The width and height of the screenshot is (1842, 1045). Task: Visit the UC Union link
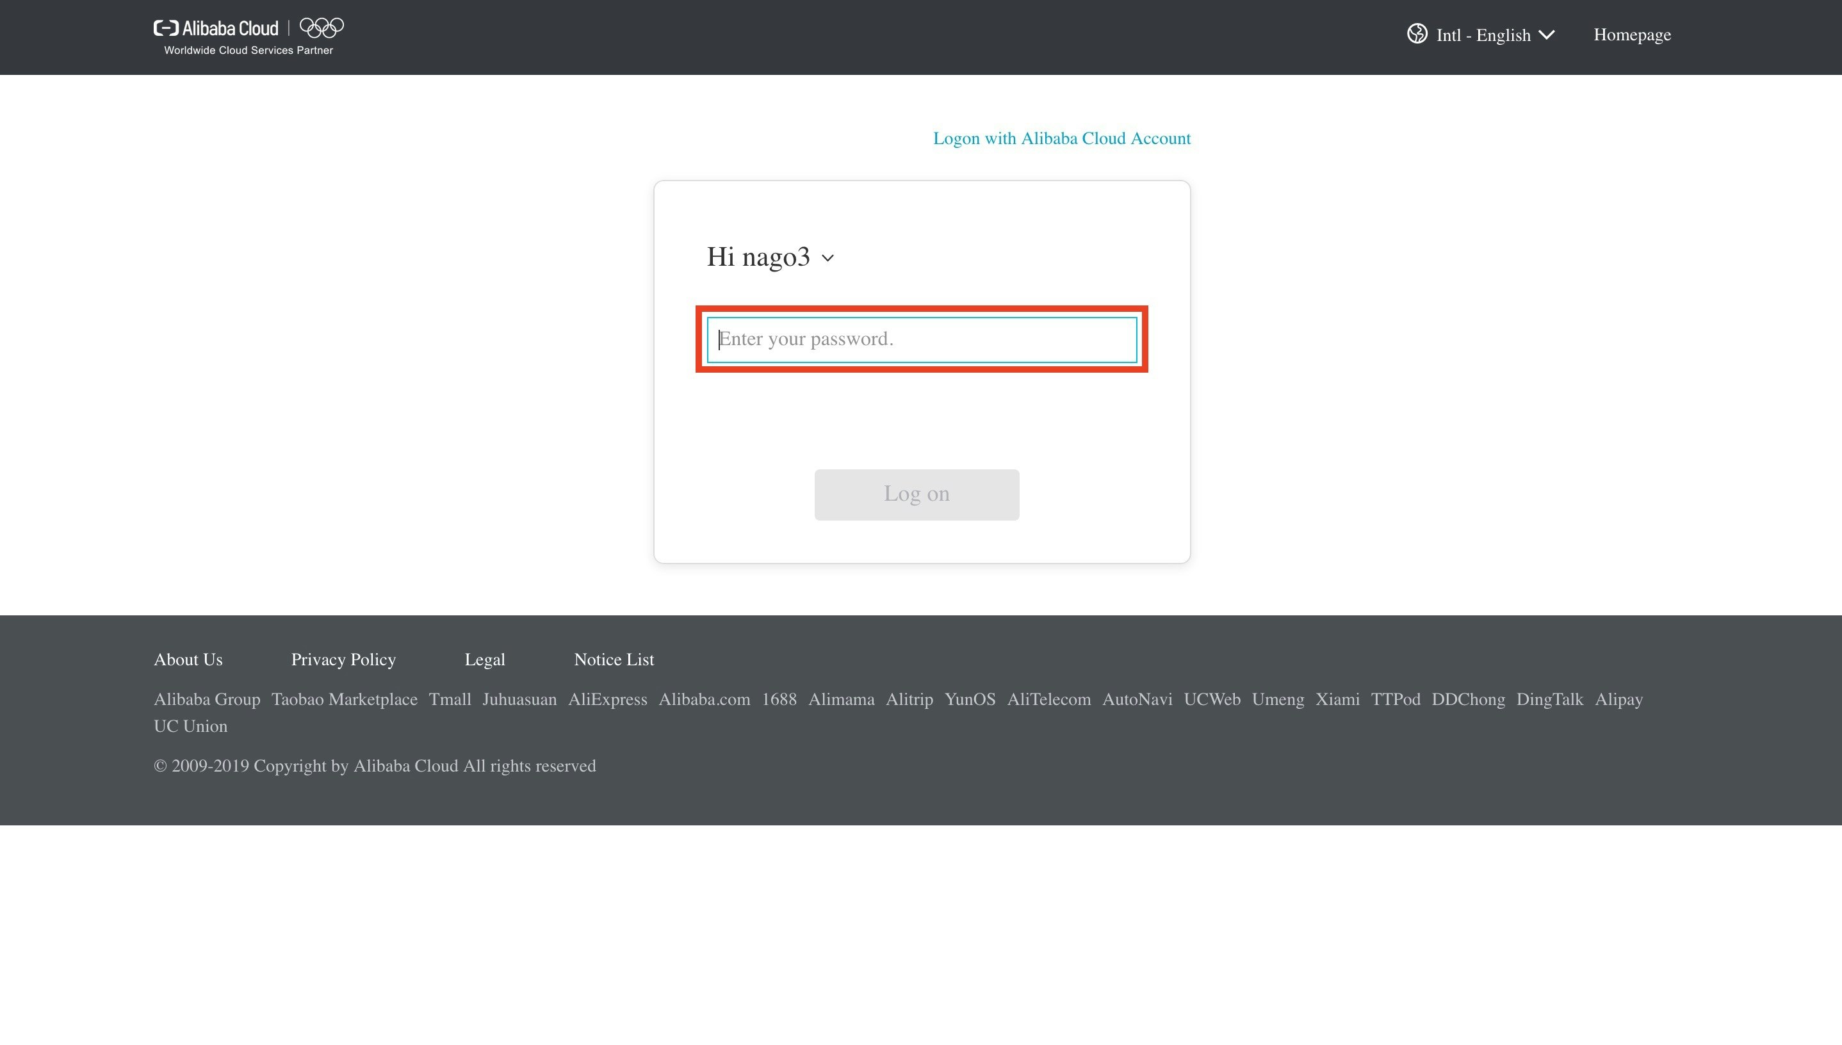point(190,726)
